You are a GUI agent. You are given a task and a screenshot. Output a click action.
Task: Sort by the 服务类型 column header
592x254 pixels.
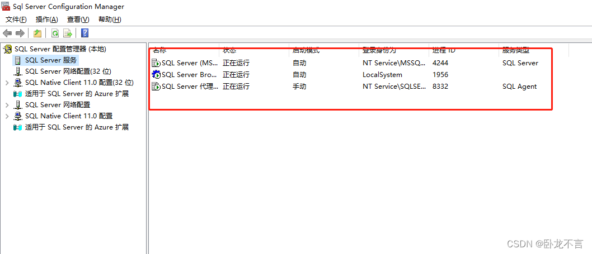[x=516, y=50]
